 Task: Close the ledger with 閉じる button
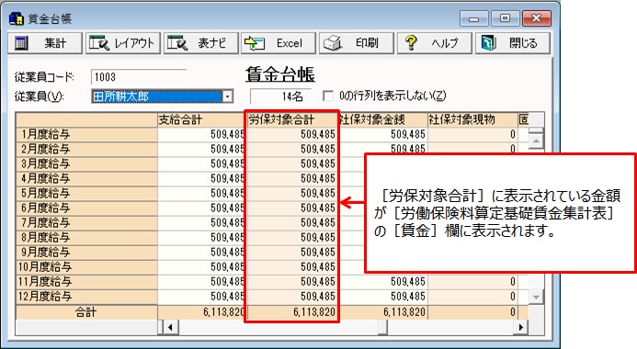513,43
